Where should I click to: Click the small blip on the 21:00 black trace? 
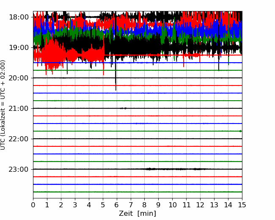tap(124, 108)
